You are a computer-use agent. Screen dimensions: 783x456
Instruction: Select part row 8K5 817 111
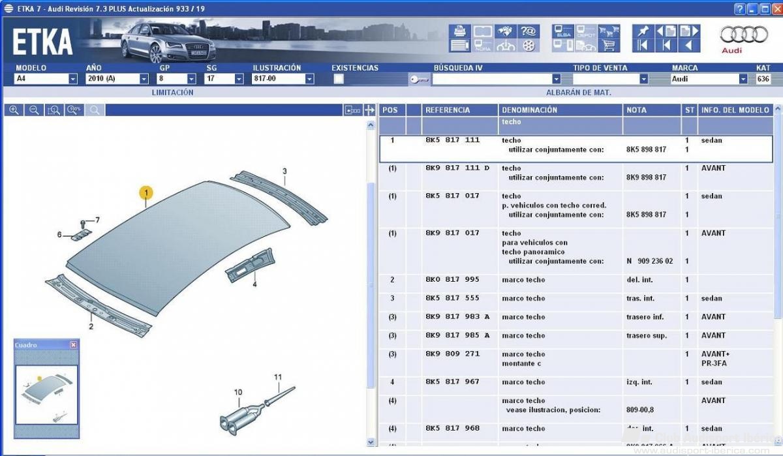576,149
